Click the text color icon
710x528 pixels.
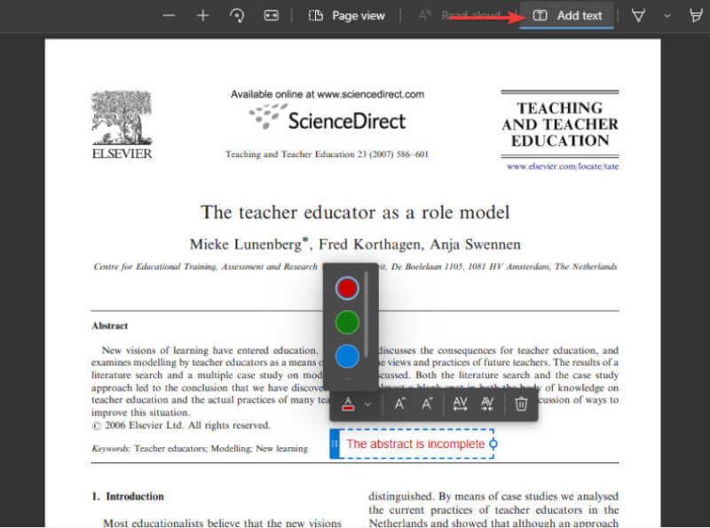point(348,404)
